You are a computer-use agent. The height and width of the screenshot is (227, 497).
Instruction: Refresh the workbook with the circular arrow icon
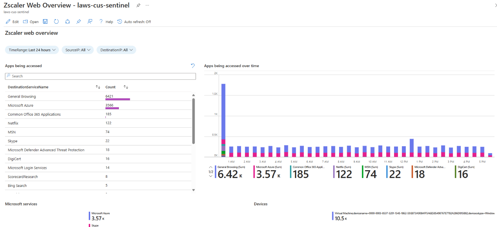pyautogui.click(x=56, y=22)
